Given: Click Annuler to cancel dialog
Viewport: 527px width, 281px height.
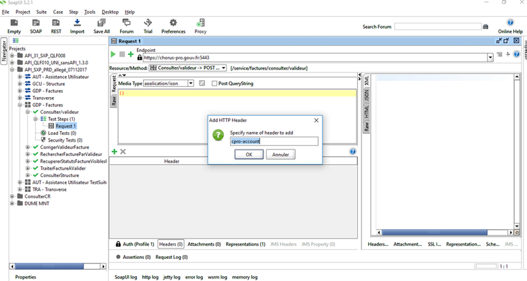Looking at the screenshot, I should [281, 155].
